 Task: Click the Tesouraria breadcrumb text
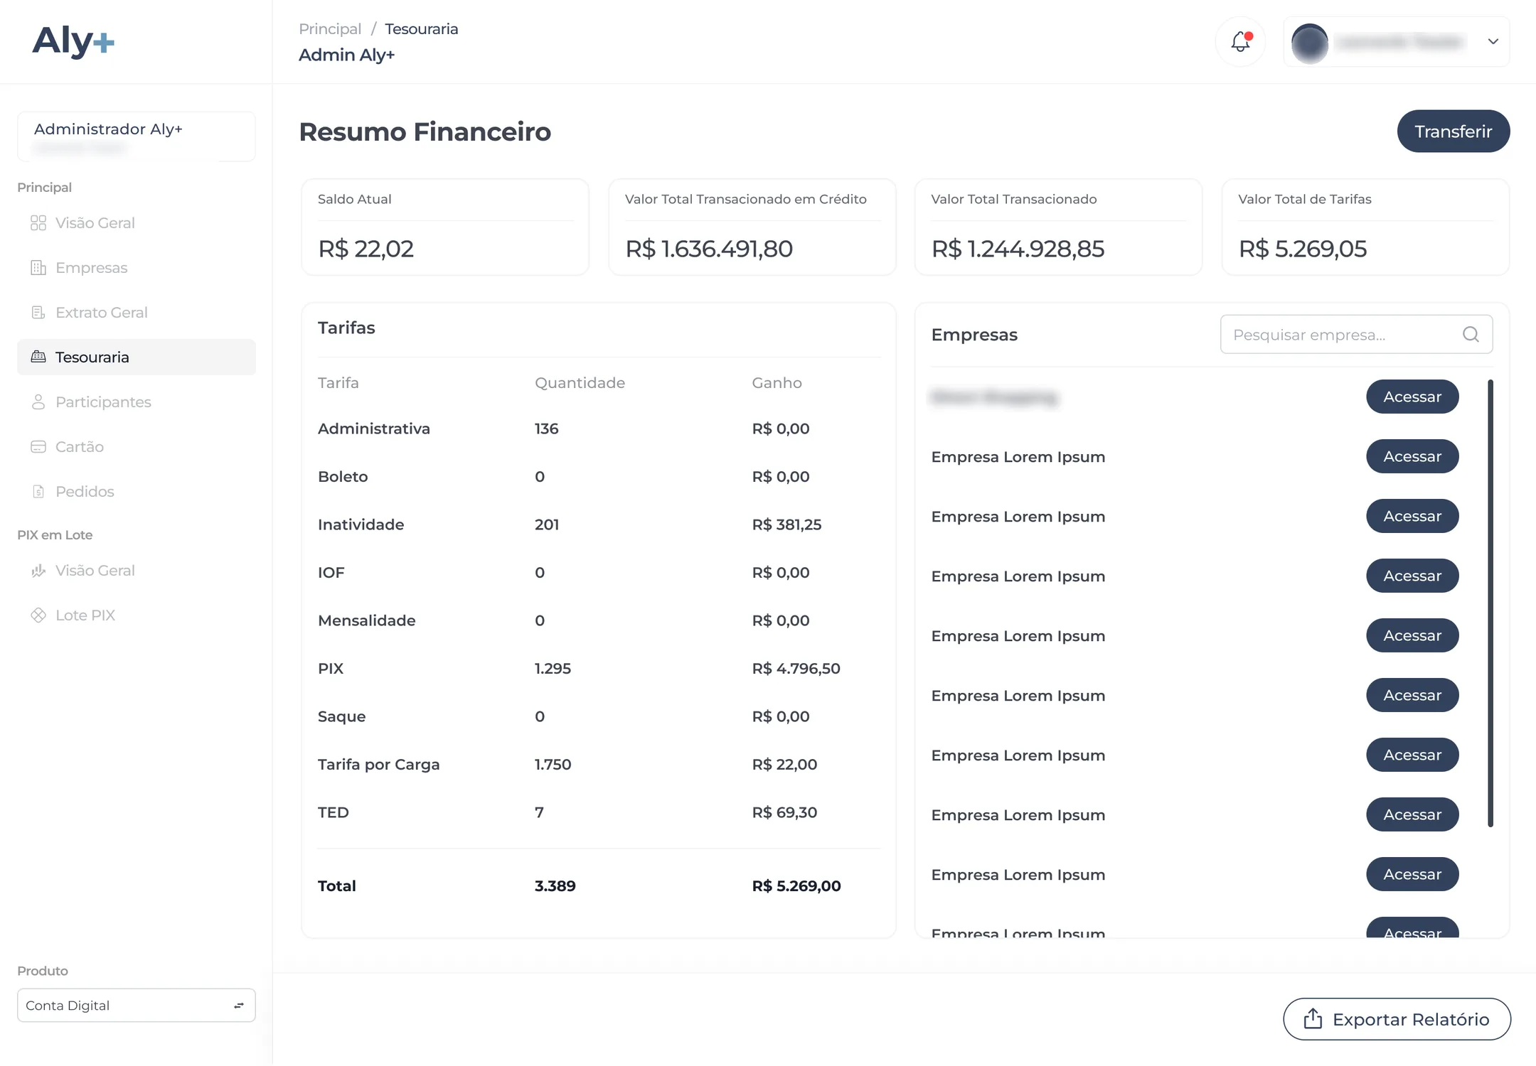421,29
